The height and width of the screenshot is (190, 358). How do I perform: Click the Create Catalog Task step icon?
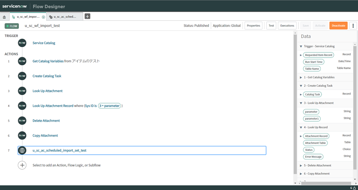(22, 76)
